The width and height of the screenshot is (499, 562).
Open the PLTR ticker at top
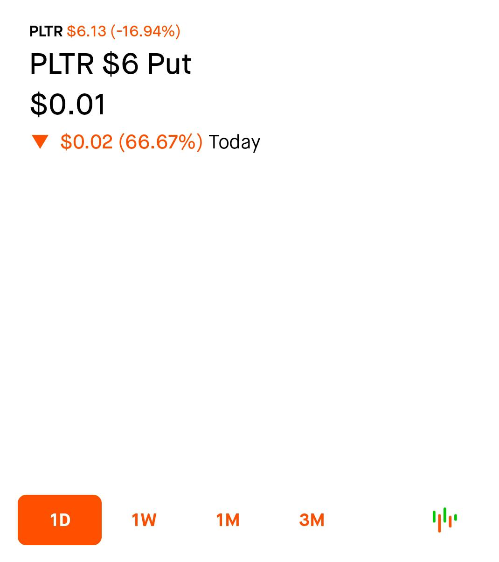click(46, 31)
